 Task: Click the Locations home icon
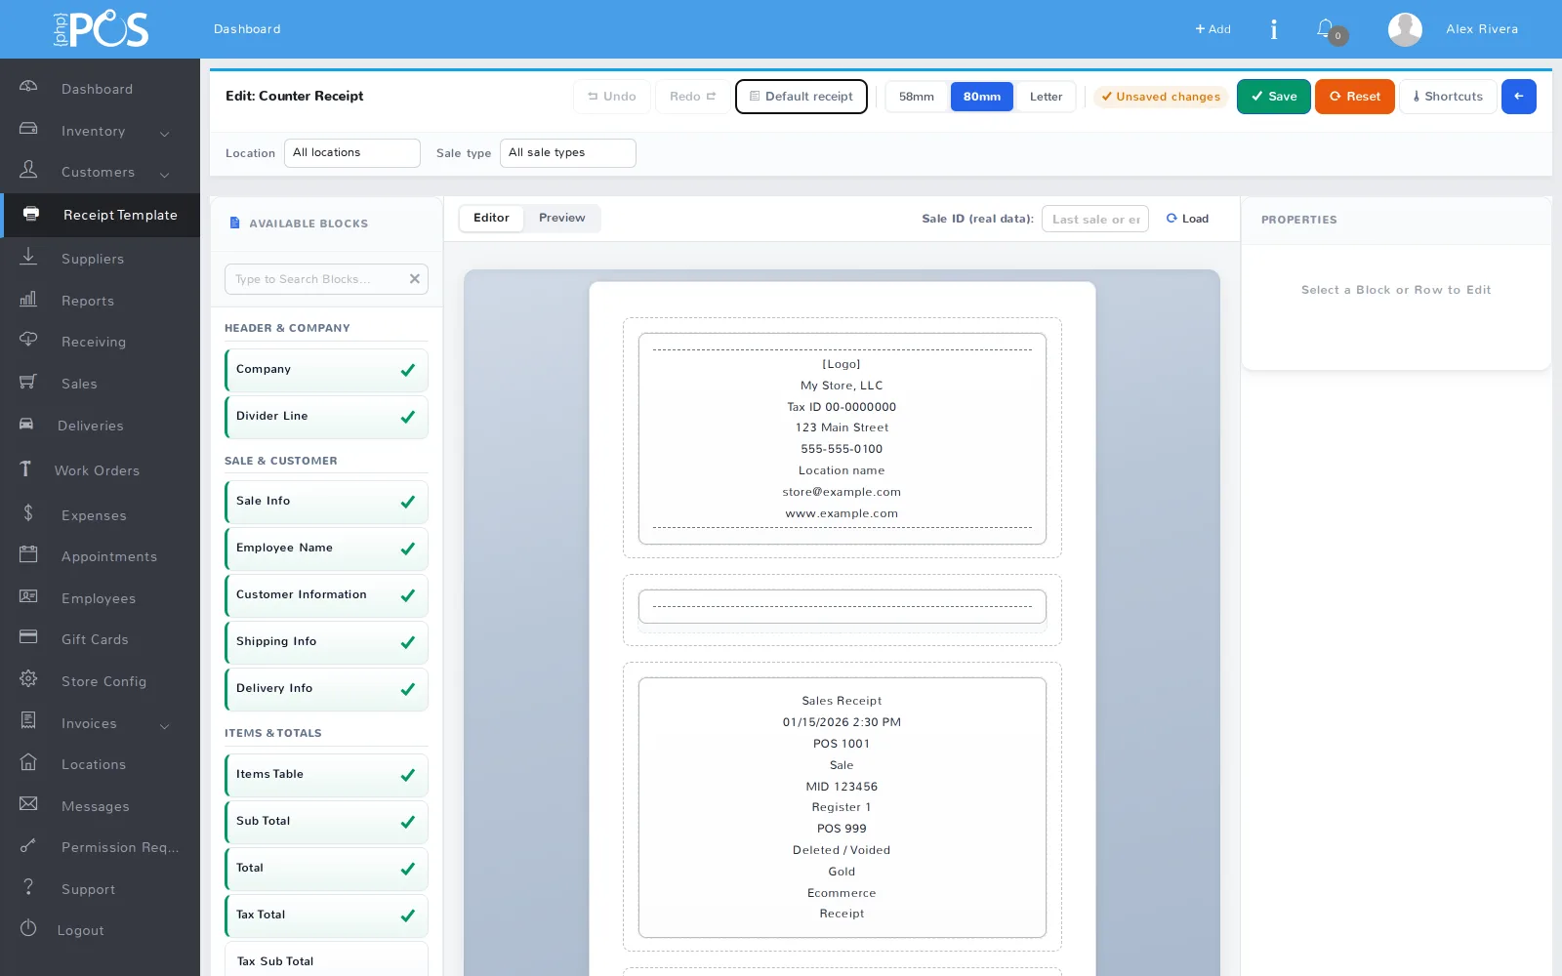pyautogui.click(x=28, y=762)
